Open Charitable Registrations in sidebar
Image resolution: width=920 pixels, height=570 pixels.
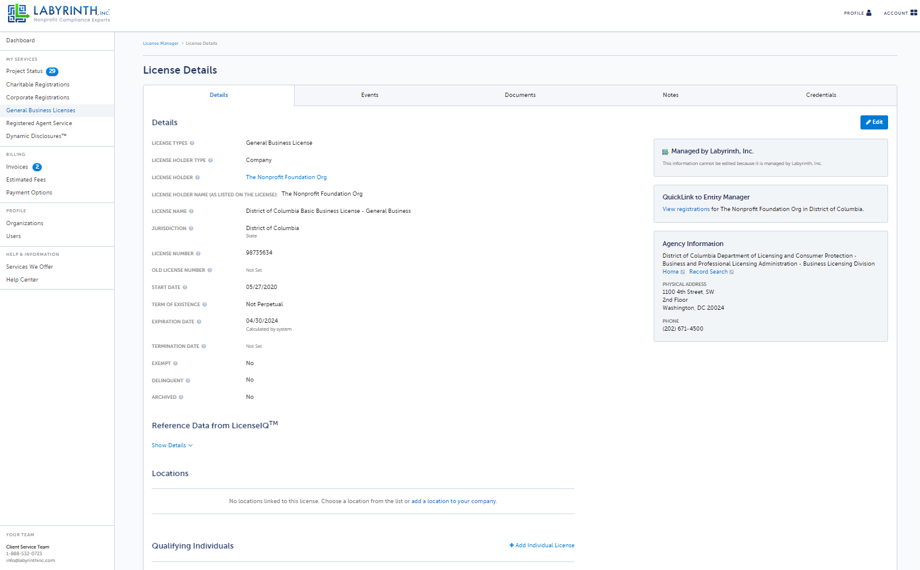coord(38,85)
